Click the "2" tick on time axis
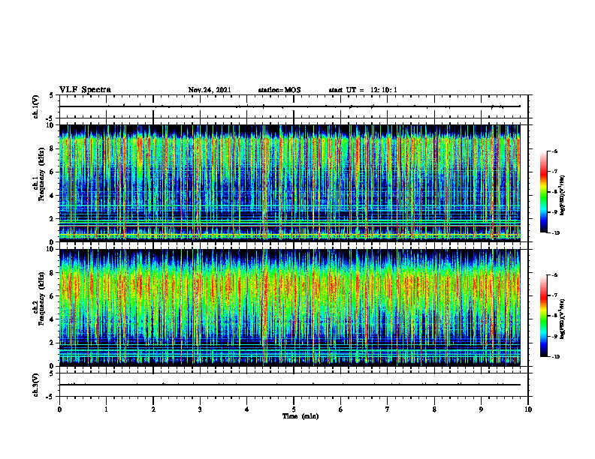595x459 pixels. (x=153, y=409)
